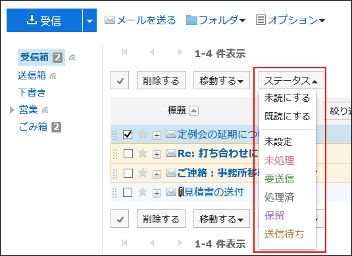Star the ご連絡：事務所移転 mail
The height and width of the screenshot is (256, 352).
point(143,173)
